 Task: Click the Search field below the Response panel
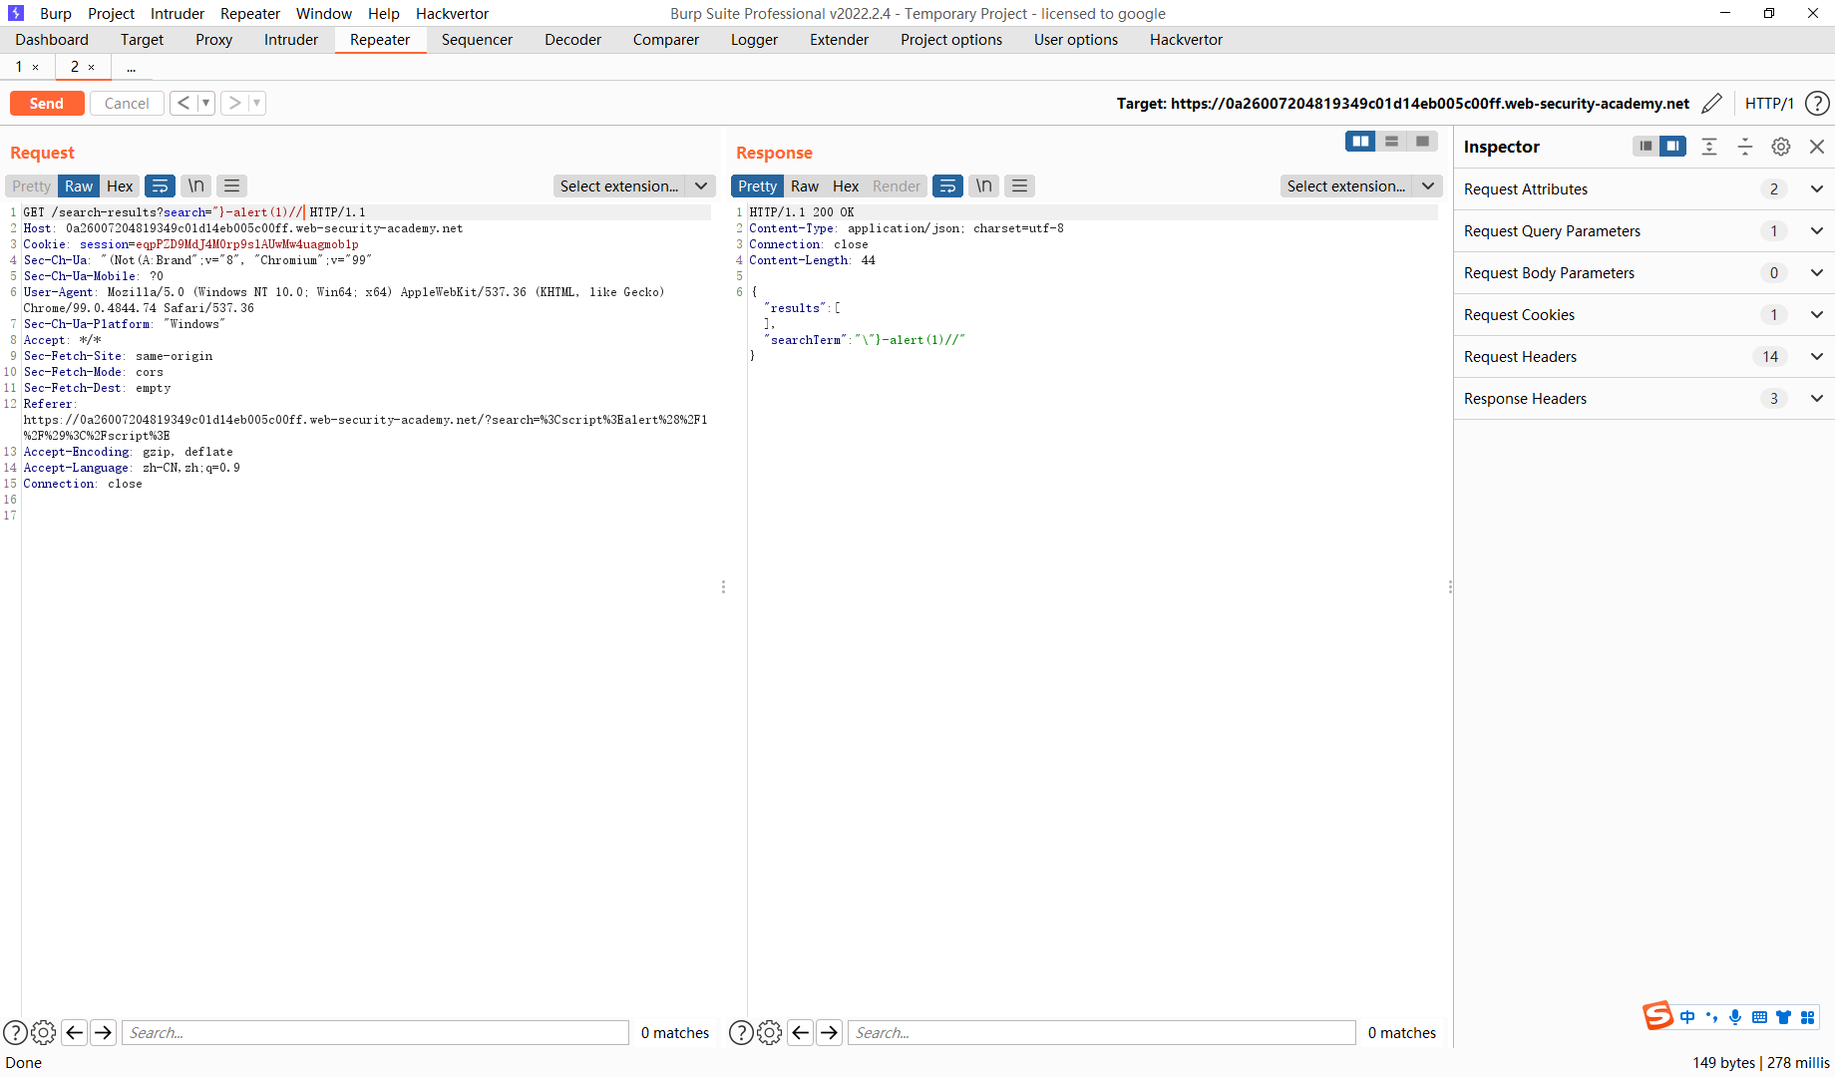pos(1102,1032)
